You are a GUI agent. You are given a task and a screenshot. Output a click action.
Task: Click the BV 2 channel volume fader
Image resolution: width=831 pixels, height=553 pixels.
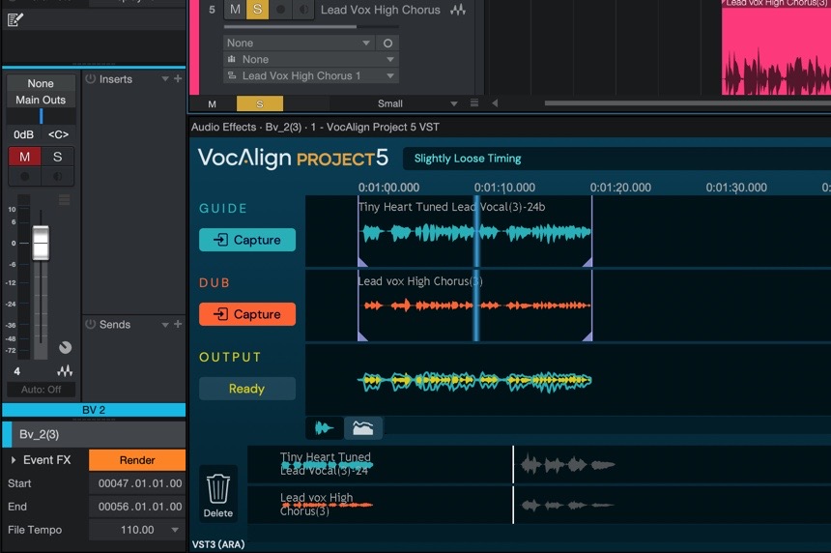[41, 243]
